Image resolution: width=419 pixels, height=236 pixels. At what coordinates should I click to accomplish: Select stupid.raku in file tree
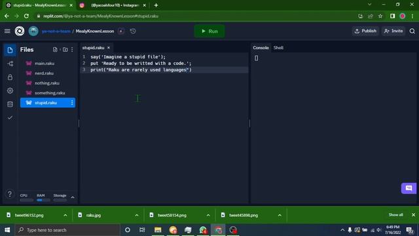[x=48, y=103]
